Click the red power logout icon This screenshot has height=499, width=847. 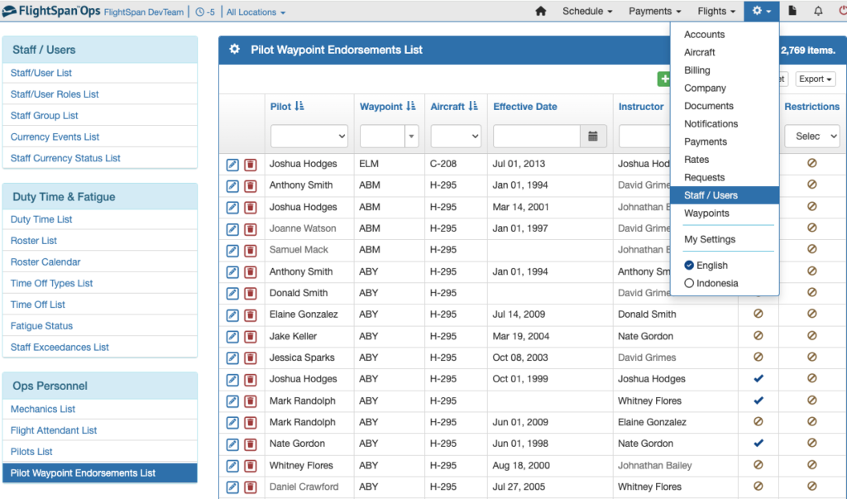click(x=841, y=12)
